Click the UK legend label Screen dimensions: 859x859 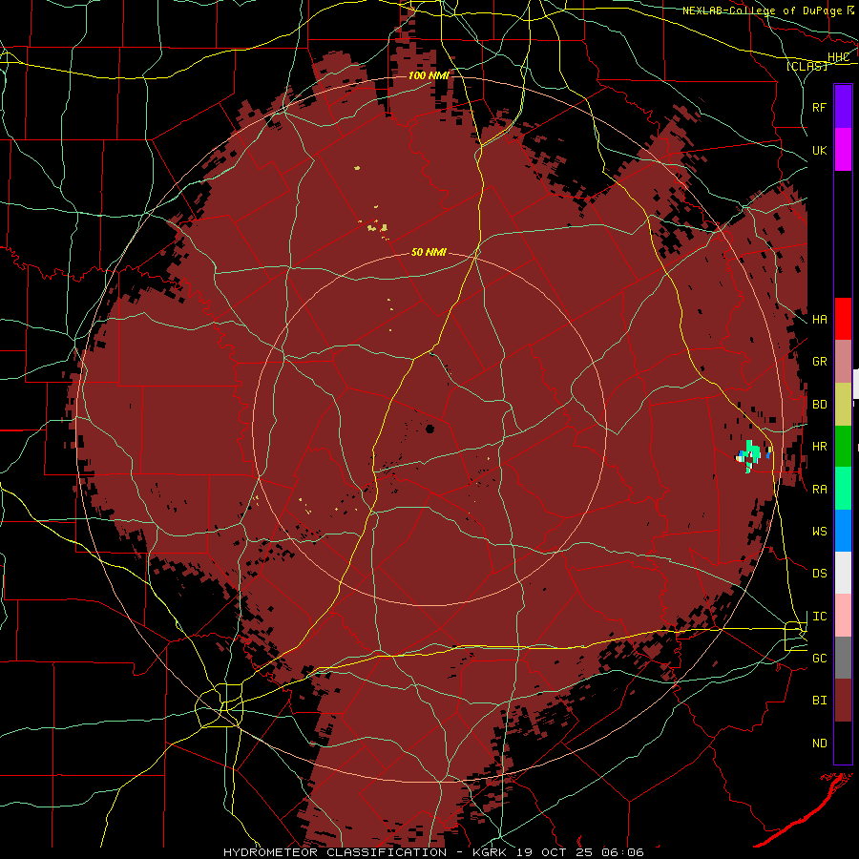click(x=820, y=150)
